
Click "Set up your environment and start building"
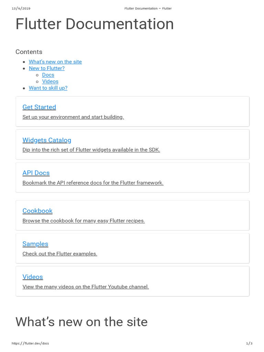coord(73,117)
